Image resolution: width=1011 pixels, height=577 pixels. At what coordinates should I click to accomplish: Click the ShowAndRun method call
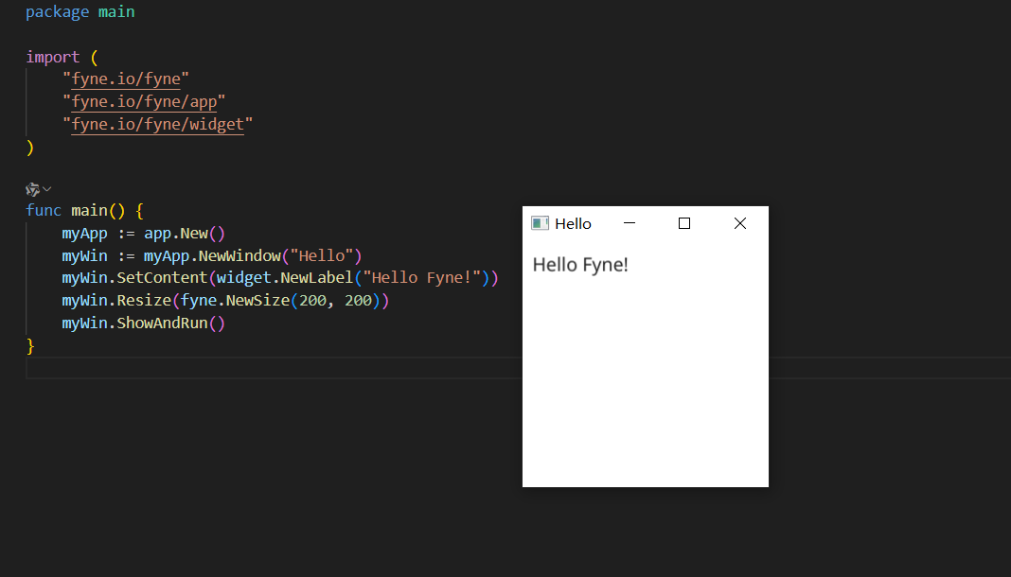click(162, 323)
